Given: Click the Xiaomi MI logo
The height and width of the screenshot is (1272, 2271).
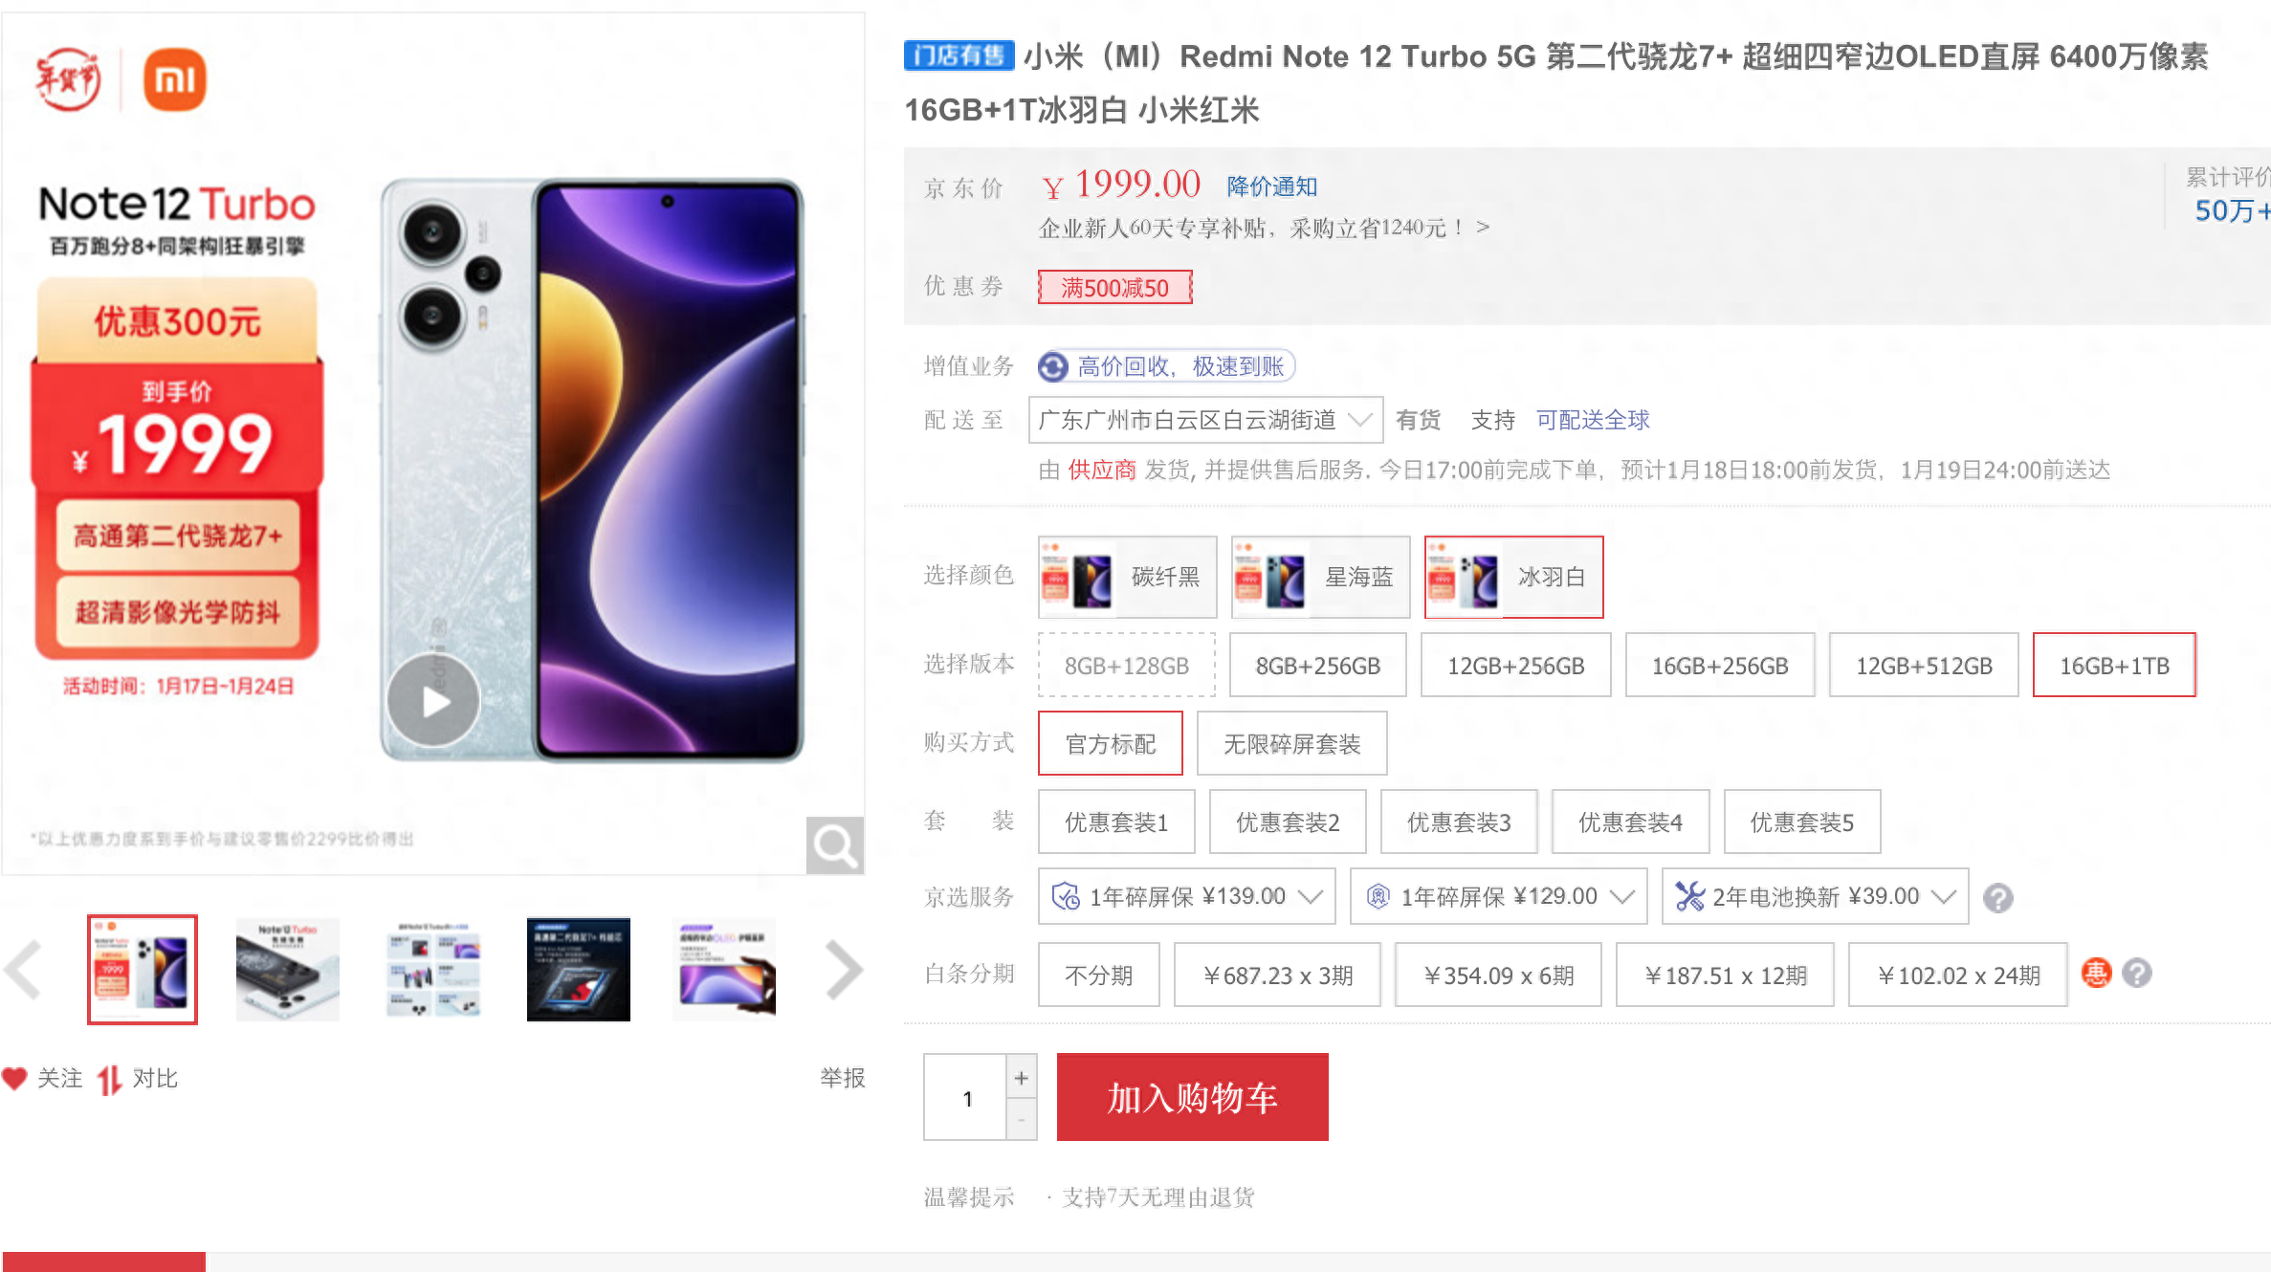Looking at the screenshot, I should point(175,79).
